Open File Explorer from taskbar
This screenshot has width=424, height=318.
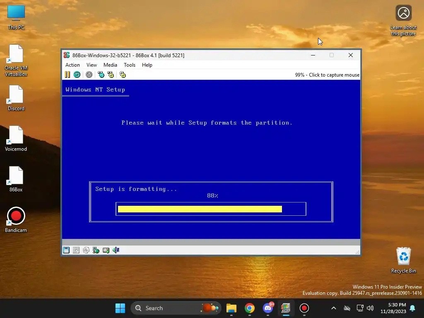click(231, 308)
